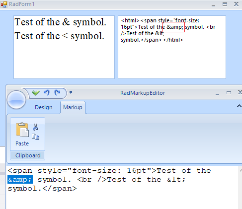Collapse the ribbon with the chevron
This screenshot has width=242, height=209.
[239, 106]
